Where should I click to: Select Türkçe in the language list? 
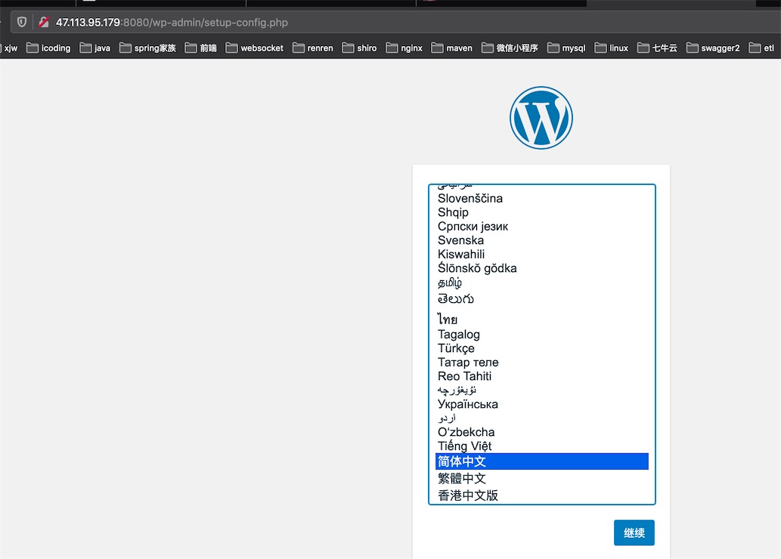tap(542, 348)
